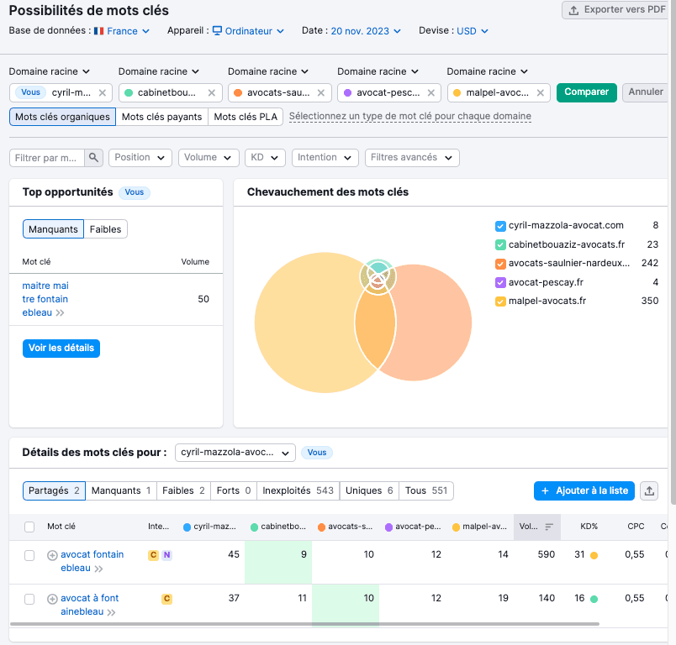Click the sort icon in the Vol. column header
This screenshot has height=645, width=676.
(549, 527)
